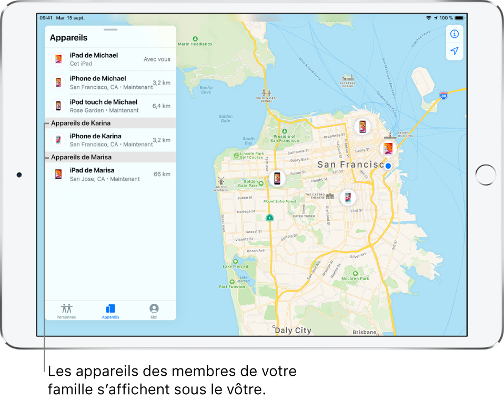Click the iPad de Michael device icon
504x401 pixels.
click(x=58, y=59)
